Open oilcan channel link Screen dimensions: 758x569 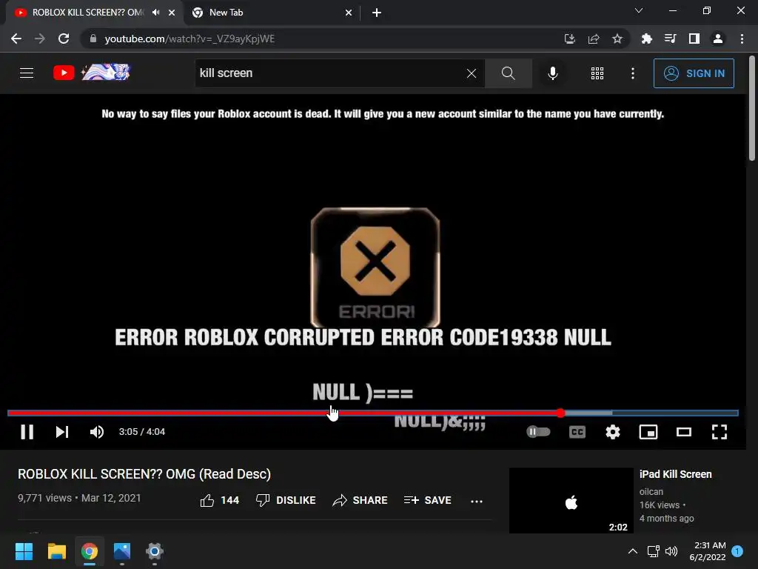click(651, 492)
